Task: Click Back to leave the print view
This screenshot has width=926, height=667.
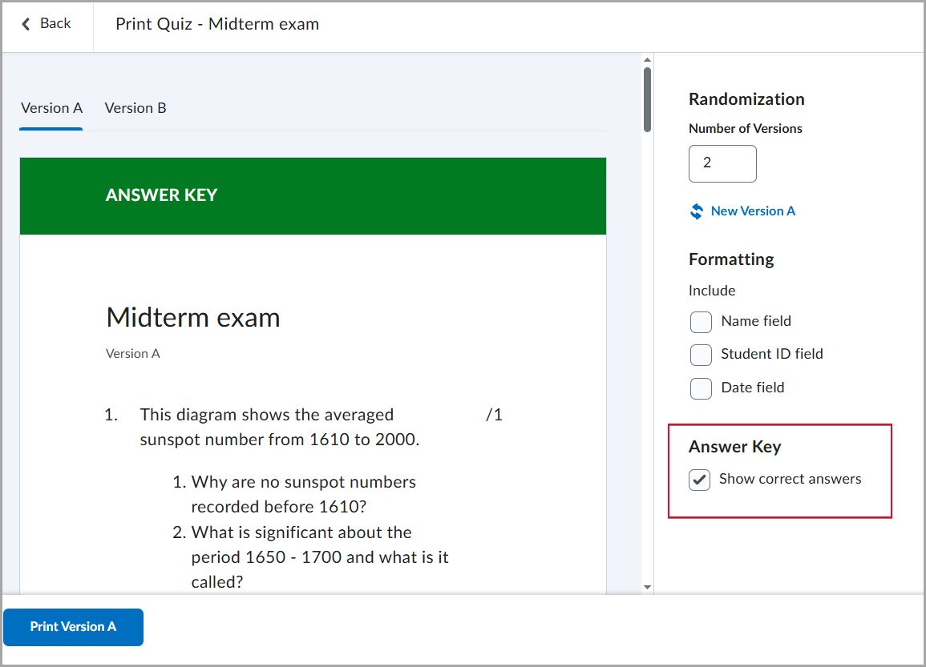Action: [x=44, y=23]
